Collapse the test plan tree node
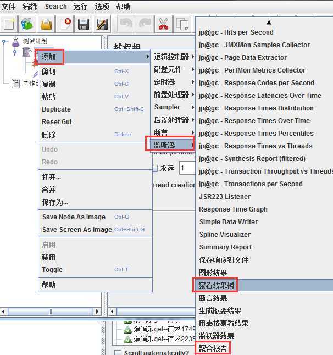Image resolution: width=333 pixels, height=355 pixels. 4,42
